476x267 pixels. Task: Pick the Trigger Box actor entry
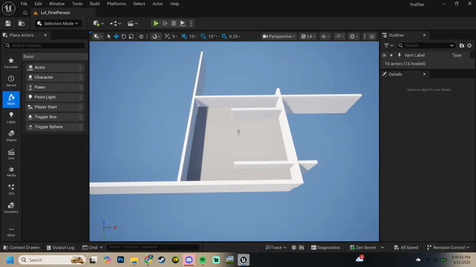[x=54, y=117]
